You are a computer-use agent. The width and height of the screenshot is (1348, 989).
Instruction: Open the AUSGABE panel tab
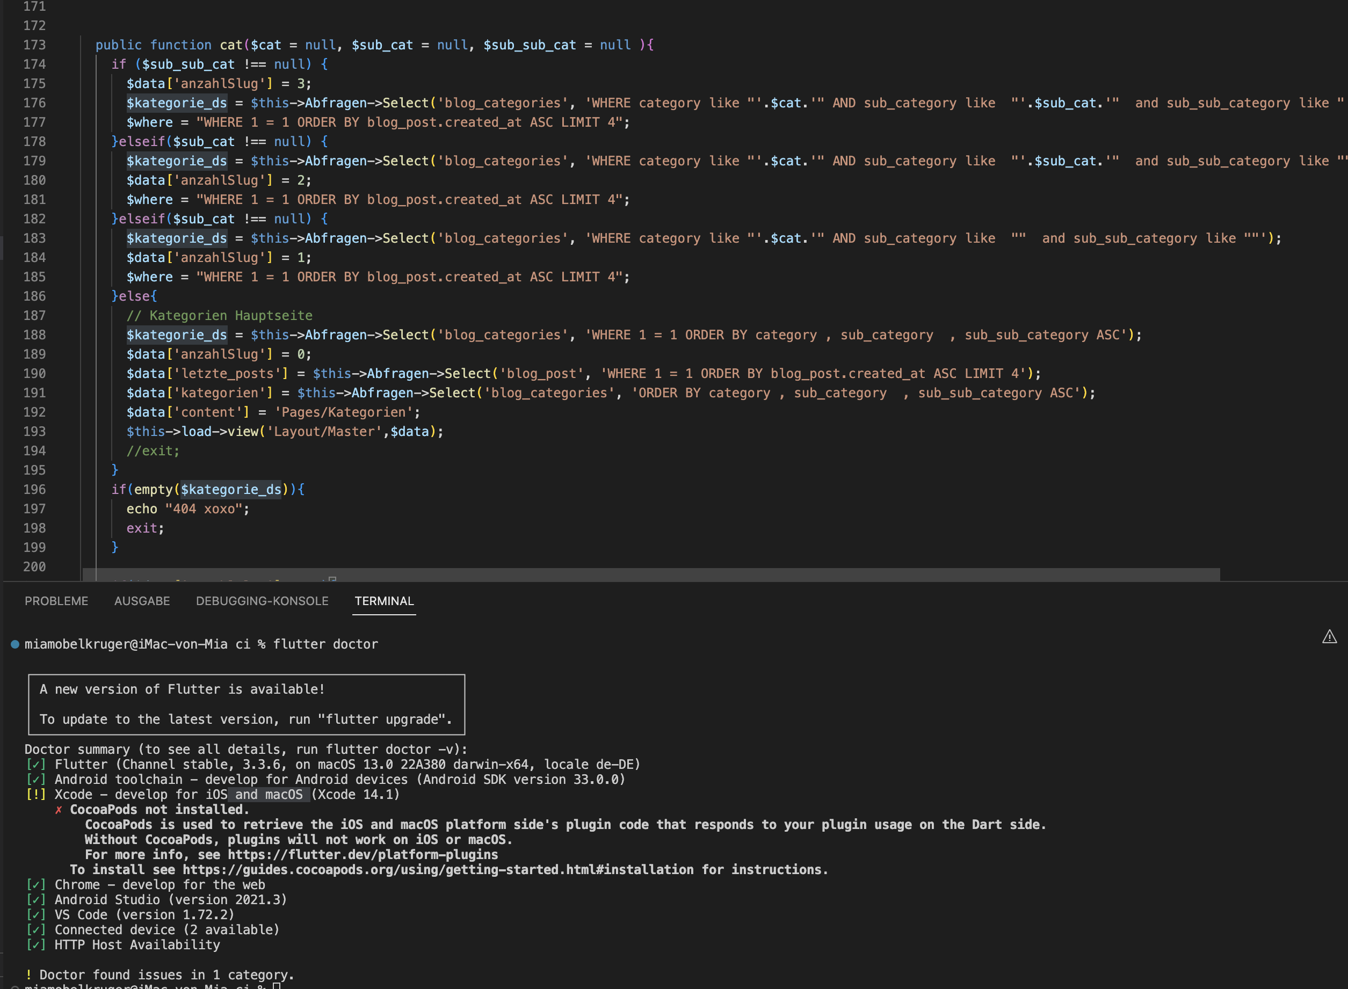pos(142,601)
